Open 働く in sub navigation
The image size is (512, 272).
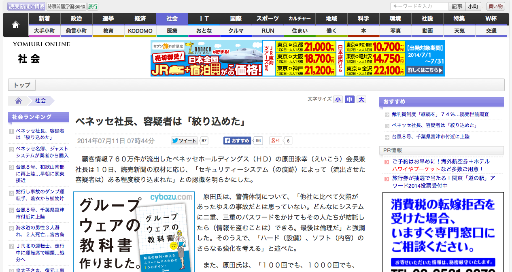[331, 31]
